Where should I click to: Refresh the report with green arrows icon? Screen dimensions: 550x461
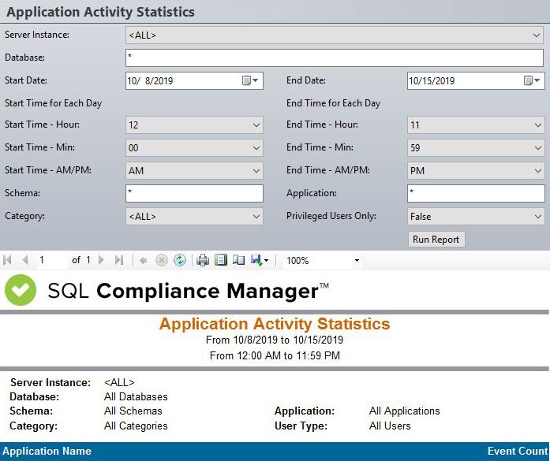point(180,260)
